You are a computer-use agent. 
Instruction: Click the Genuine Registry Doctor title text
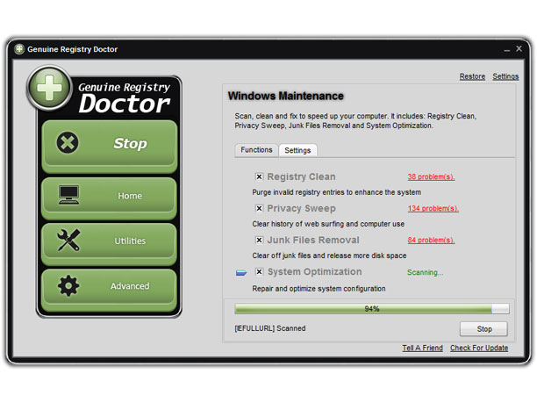(72, 49)
